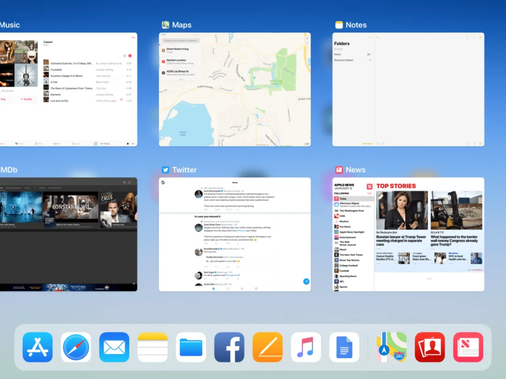Viewport: 506px width, 379px height.
Task: Open Google Docs in the dock
Action: coord(344,347)
